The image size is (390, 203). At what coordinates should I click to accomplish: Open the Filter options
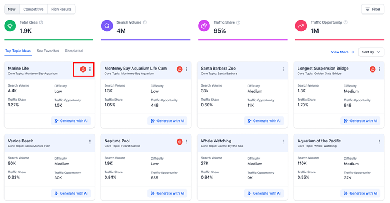[x=373, y=9]
